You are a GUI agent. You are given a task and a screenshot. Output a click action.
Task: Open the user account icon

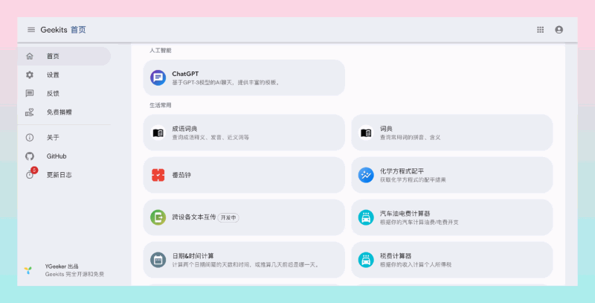click(559, 30)
